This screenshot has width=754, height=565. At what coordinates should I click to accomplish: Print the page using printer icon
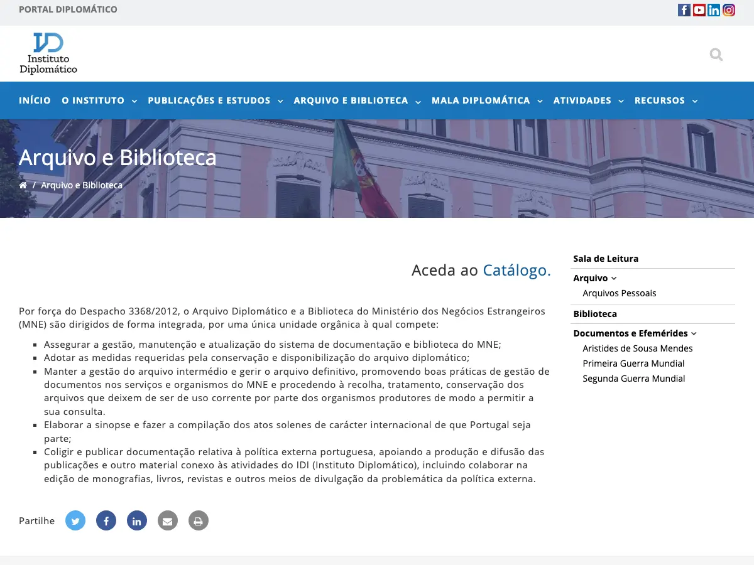pos(199,520)
